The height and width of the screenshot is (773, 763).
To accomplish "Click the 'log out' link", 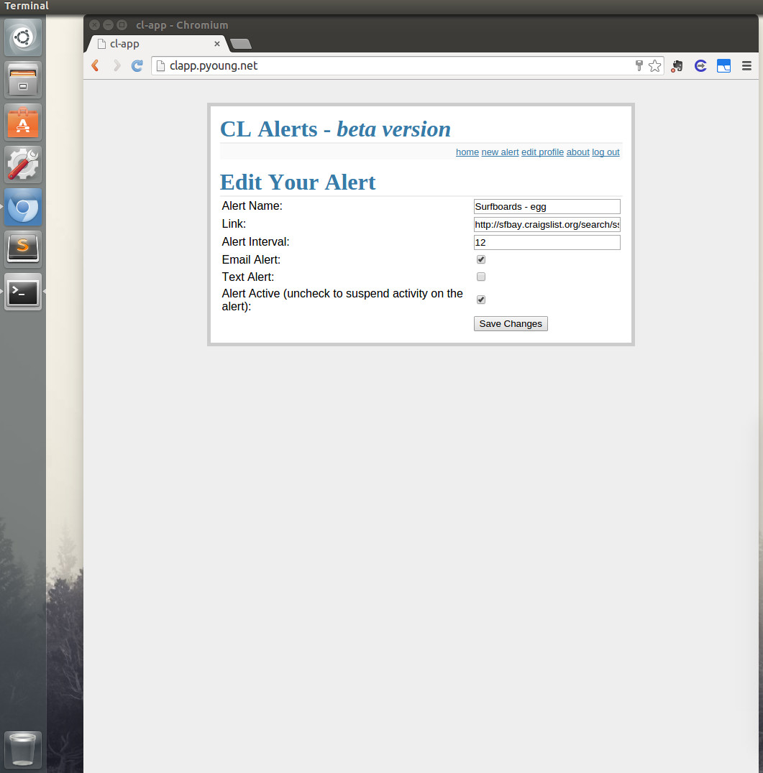I will 606,152.
